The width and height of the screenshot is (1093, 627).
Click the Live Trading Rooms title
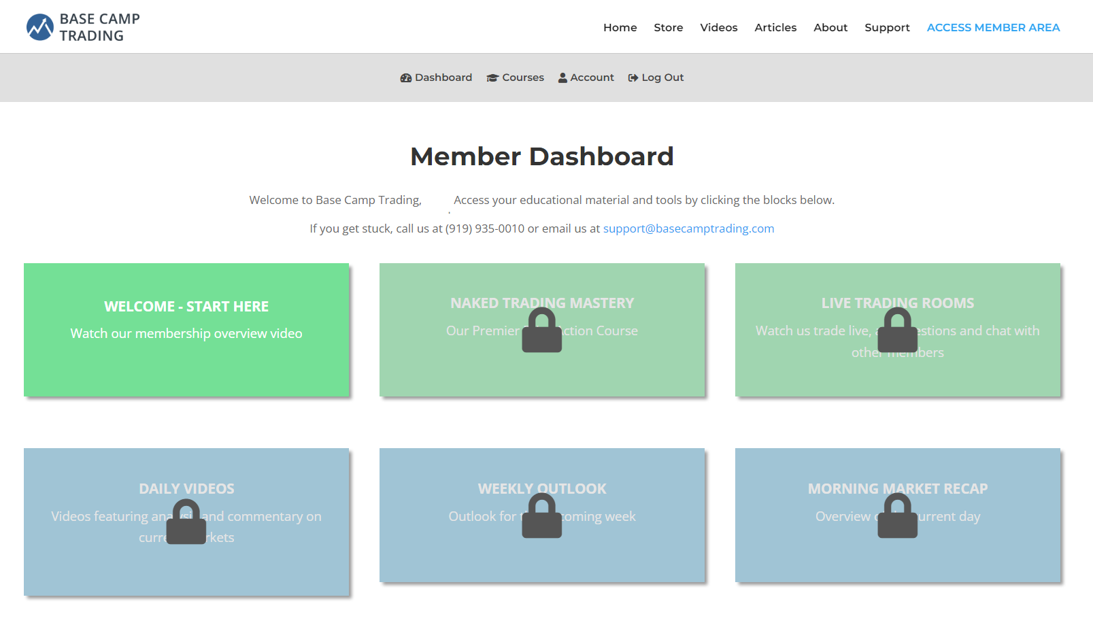tap(898, 303)
